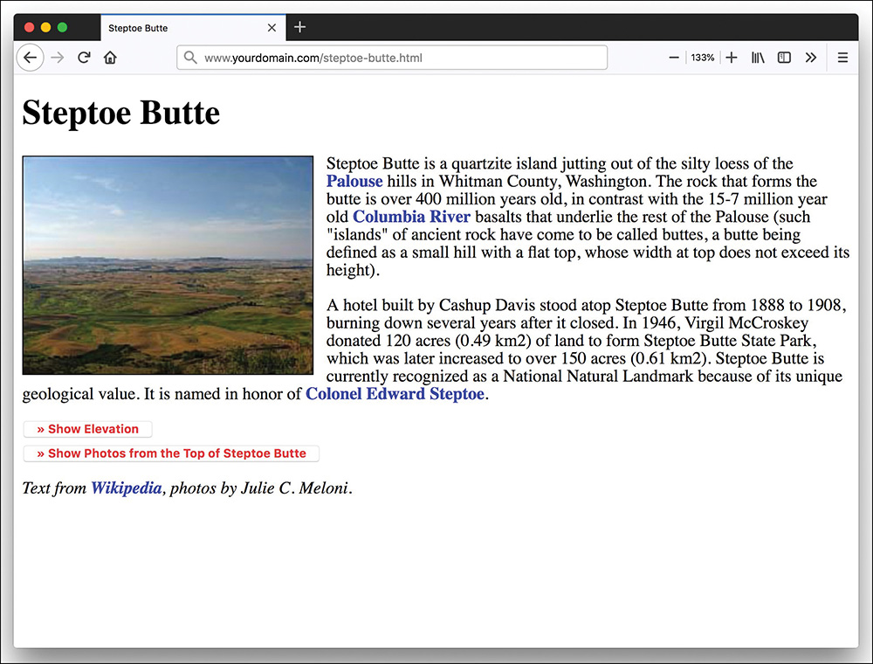Zoom in using the plus icon
873x664 pixels.
(732, 57)
